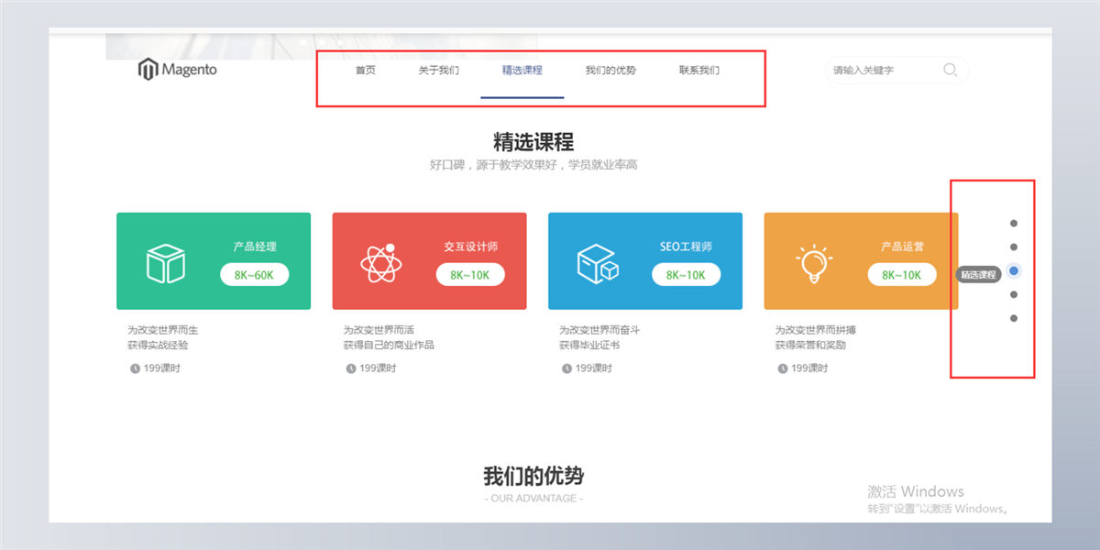The width and height of the screenshot is (1100, 550).
Task: Open the 我们的优势 section link
Action: (610, 69)
